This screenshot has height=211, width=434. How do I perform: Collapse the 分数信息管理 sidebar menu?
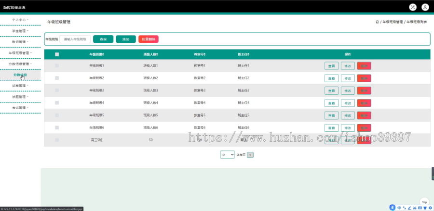[x=20, y=64]
